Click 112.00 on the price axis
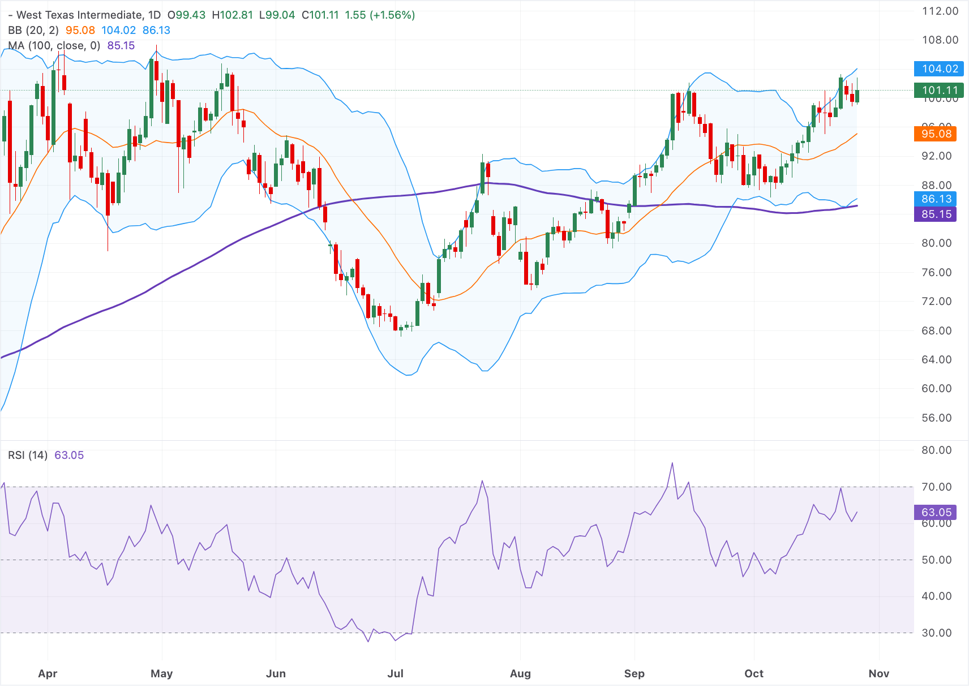969x692 pixels. point(940,11)
